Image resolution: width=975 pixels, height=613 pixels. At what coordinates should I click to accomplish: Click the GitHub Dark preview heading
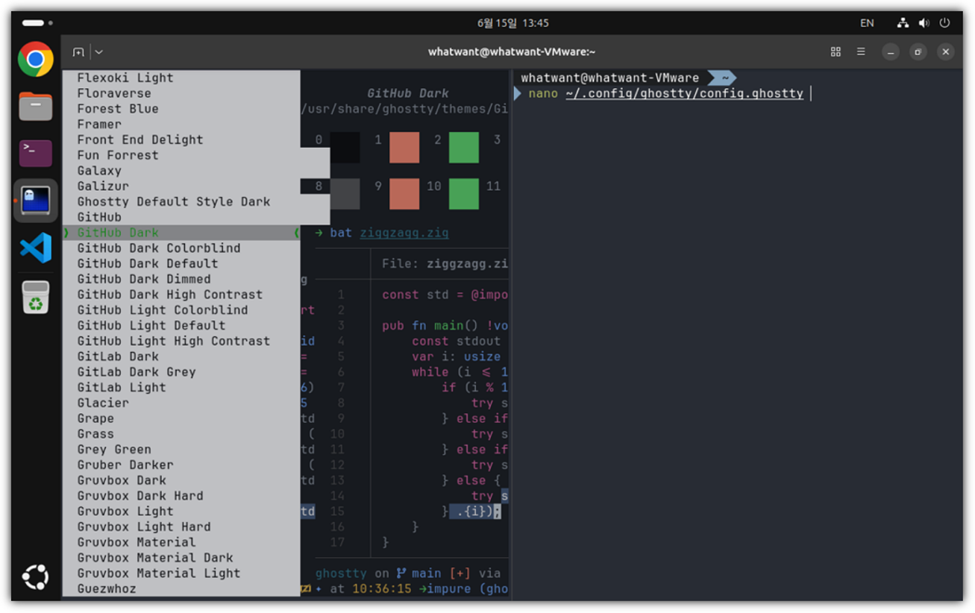[x=408, y=93]
